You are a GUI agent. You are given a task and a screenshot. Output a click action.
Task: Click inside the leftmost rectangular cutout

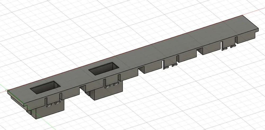click(45, 87)
